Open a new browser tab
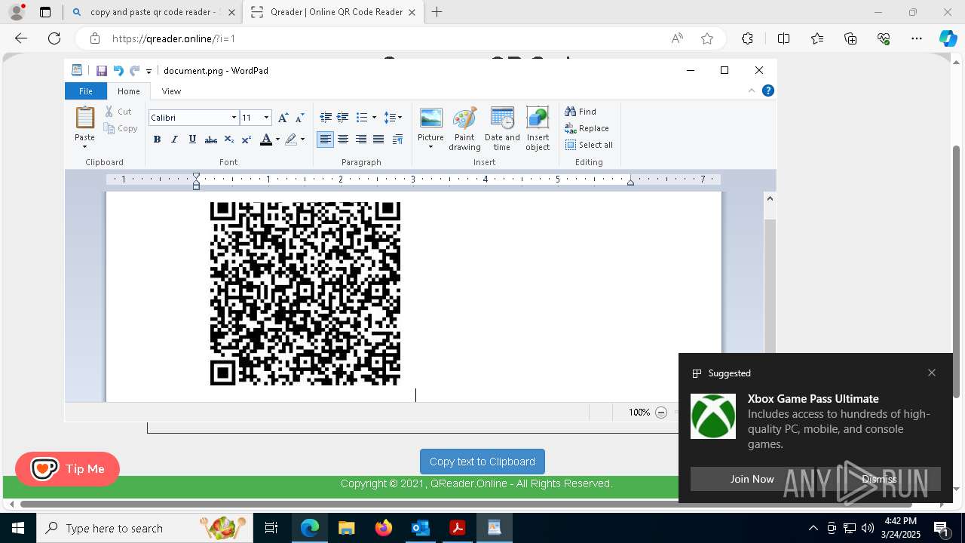Image resolution: width=965 pixels, height=543 pixels. point(437,12)
